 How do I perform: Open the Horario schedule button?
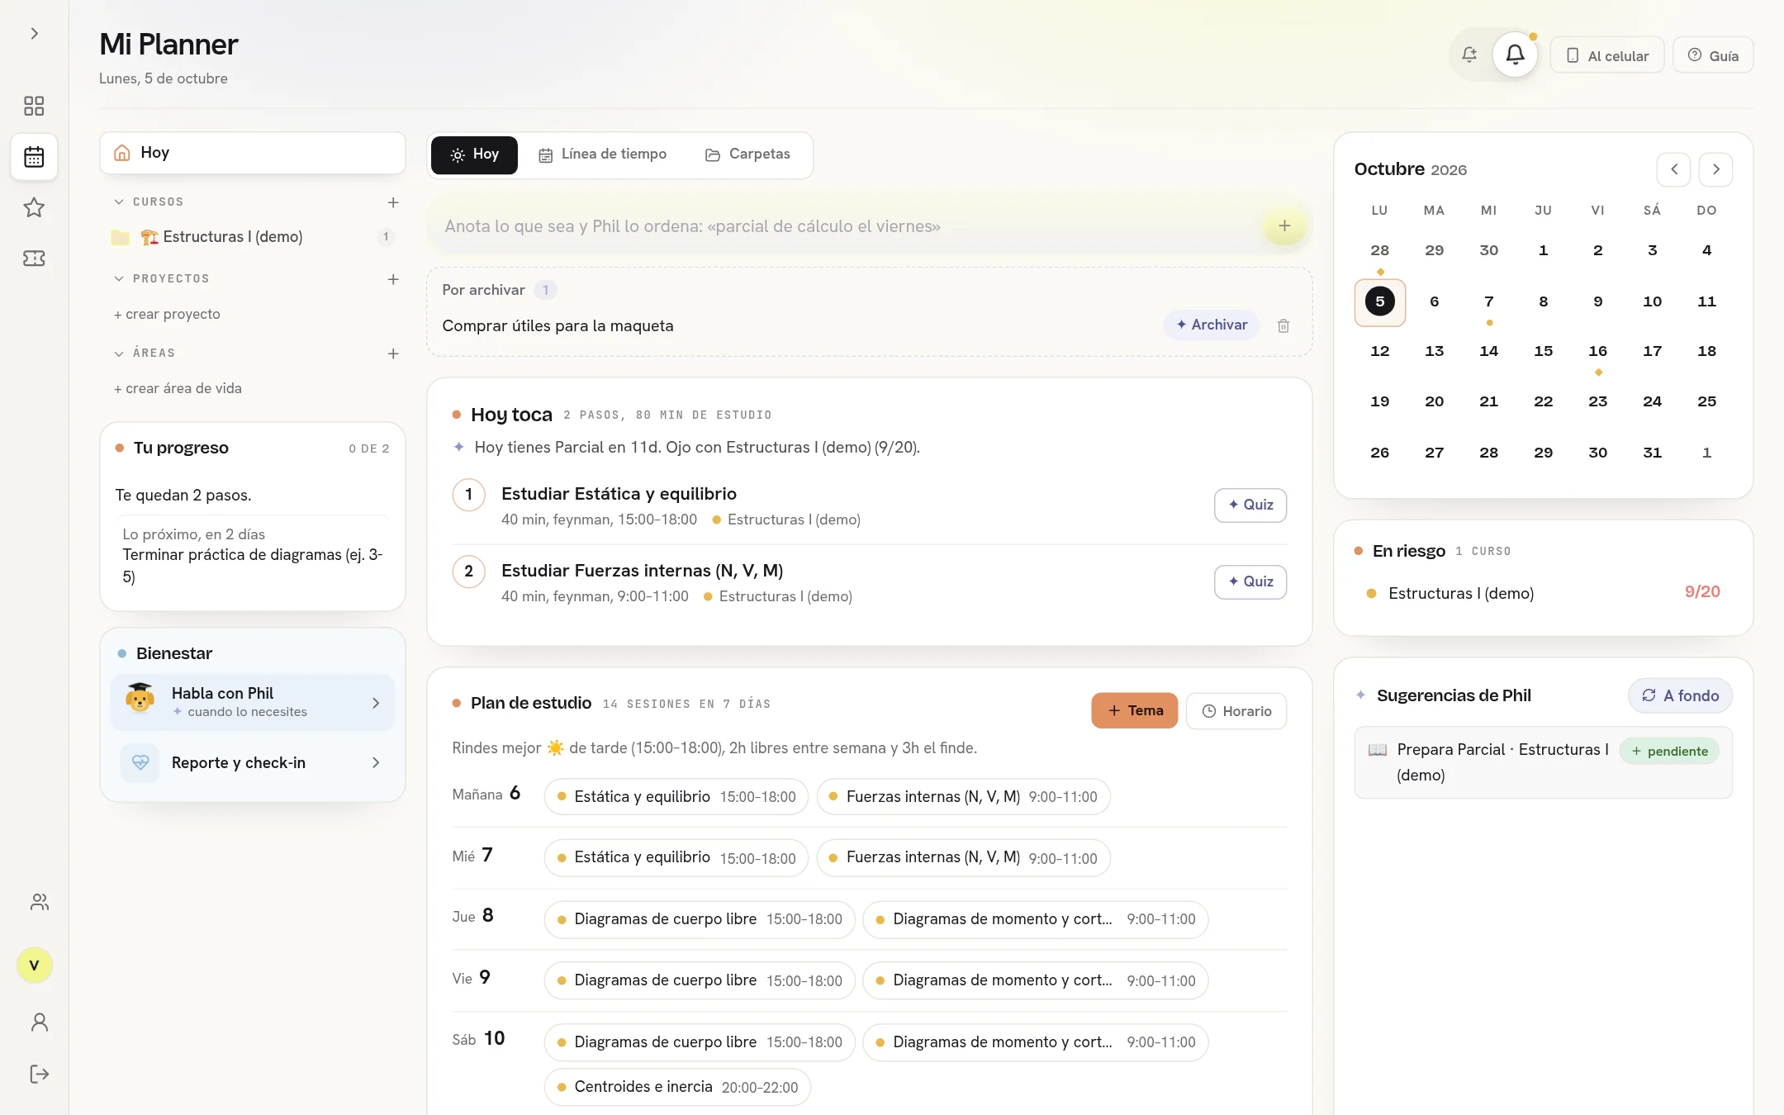point(1236,711)
